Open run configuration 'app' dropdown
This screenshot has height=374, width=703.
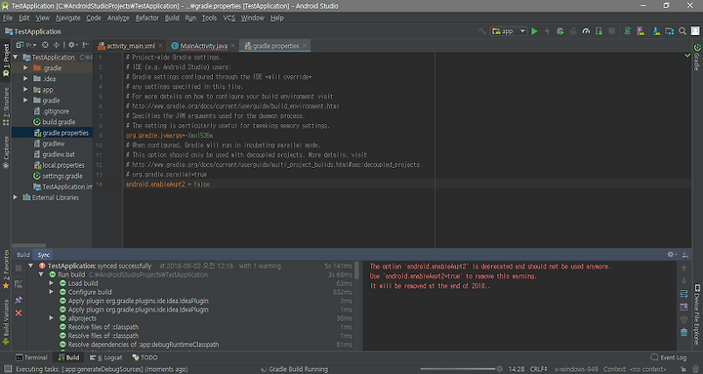point(509,31)
